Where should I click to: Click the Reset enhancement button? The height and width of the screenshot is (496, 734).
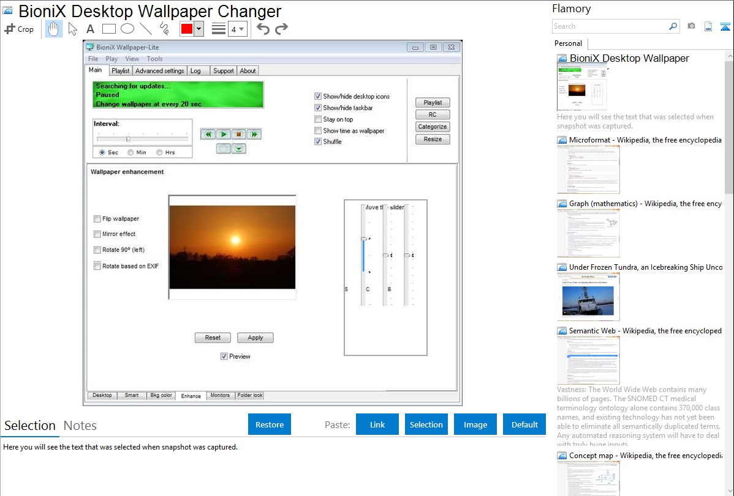point(213,338)
